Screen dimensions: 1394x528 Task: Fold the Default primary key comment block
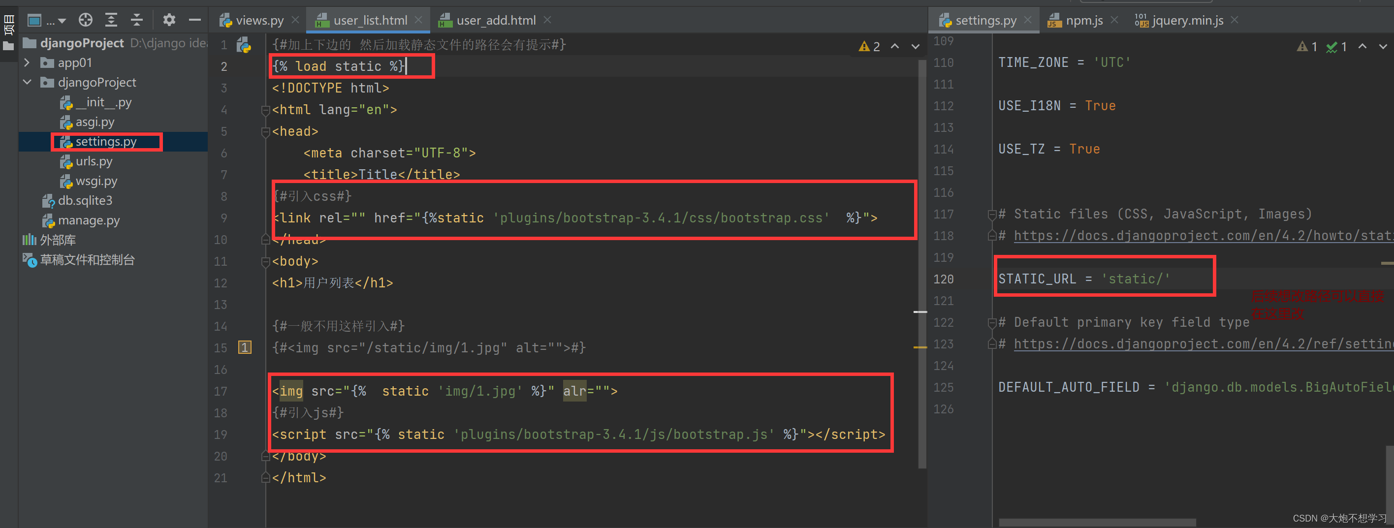coord(991,323)
